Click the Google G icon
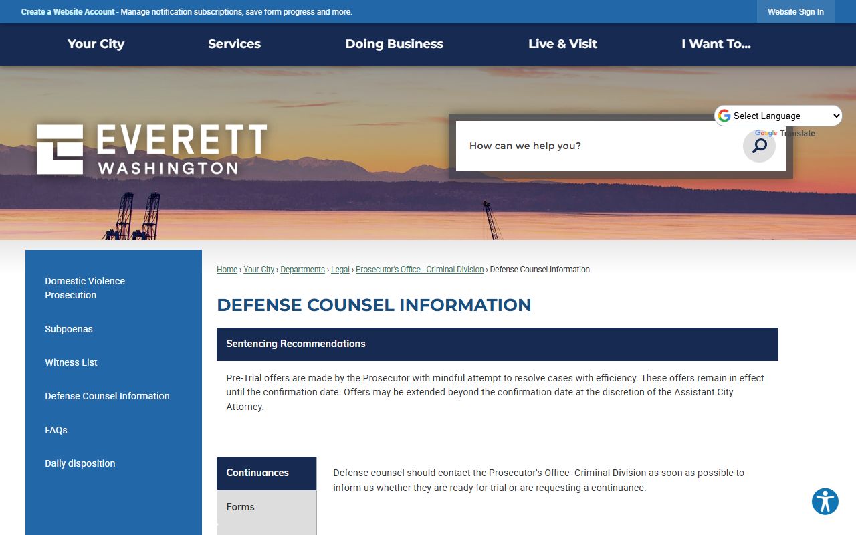 [724, 116]
